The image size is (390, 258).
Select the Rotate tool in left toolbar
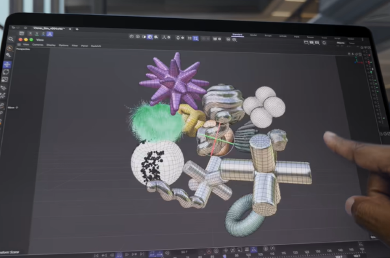(6, 72)
